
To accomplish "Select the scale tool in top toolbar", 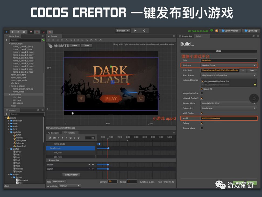I will (18, 32).
